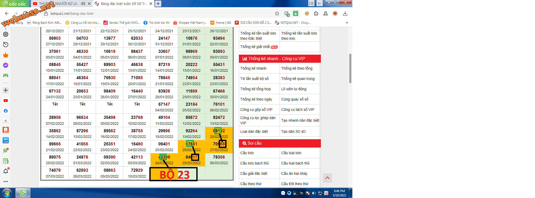Open the ad-block shield icon
The height and width of the screenshot is (198, 535).
(x=287, y=14)
